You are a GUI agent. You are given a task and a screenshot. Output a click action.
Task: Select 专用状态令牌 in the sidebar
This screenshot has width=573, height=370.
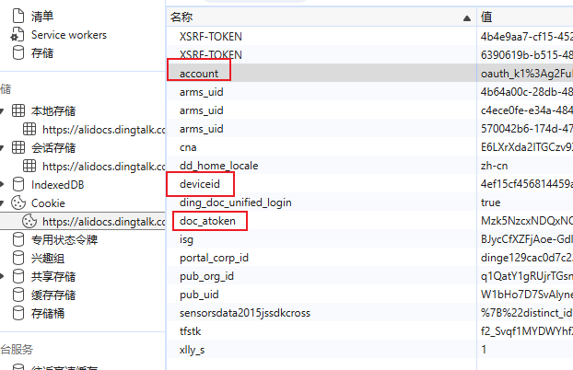tap(64, 239)
